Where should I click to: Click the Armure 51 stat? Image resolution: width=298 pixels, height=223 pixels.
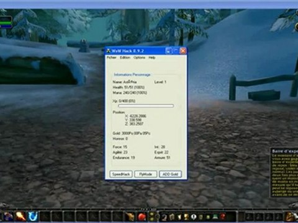[162, 157]
